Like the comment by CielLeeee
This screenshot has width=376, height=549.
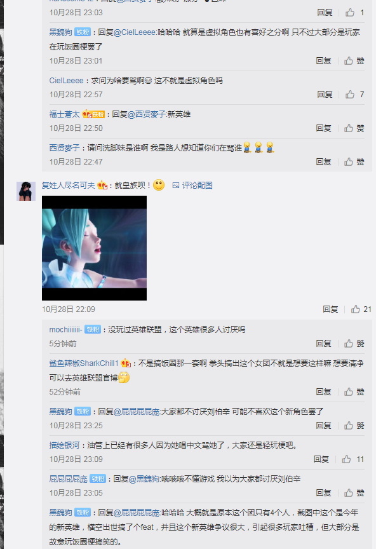coord(354,94)
